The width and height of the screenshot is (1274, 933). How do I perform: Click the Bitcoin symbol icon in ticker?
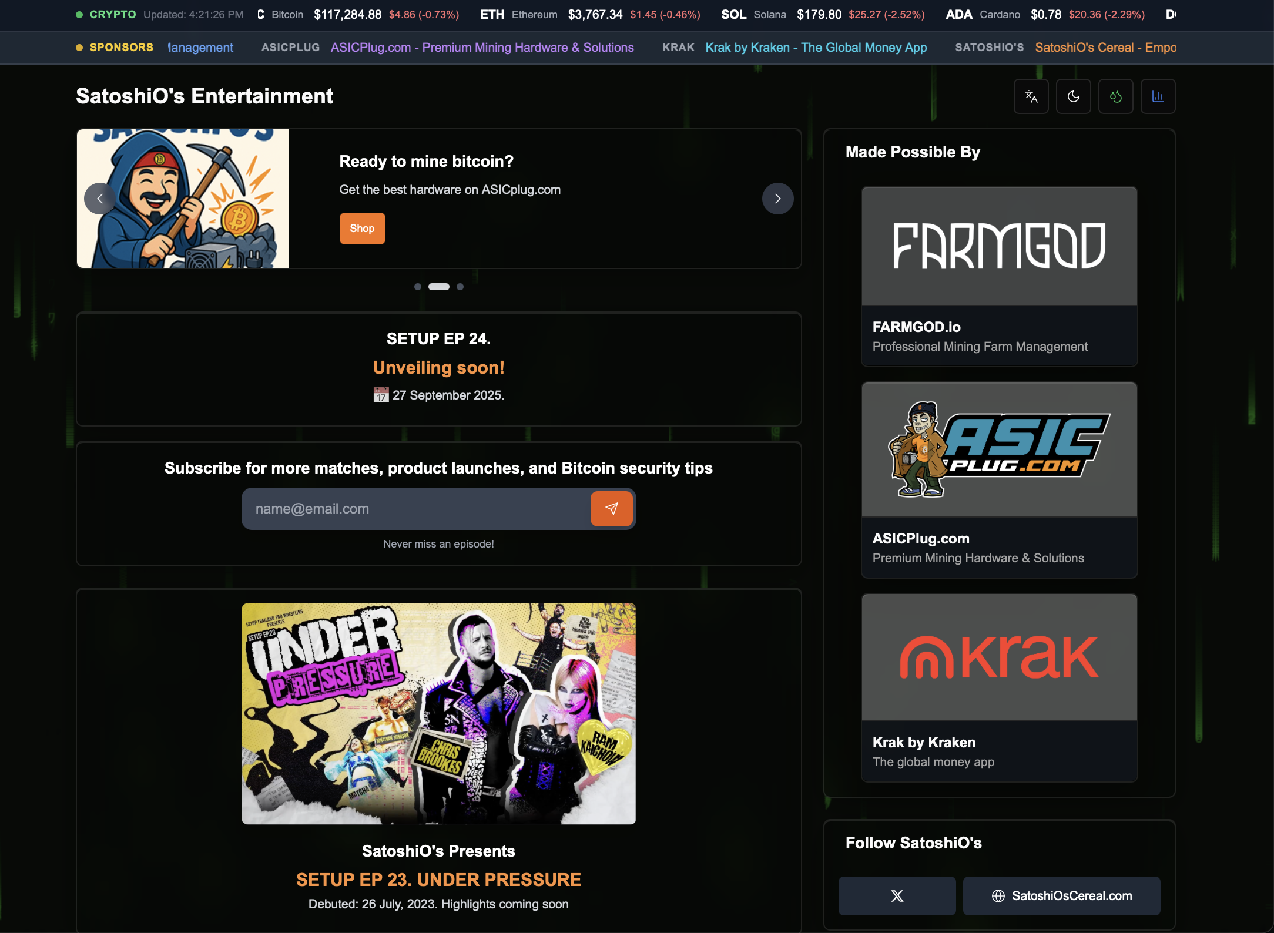261,15
